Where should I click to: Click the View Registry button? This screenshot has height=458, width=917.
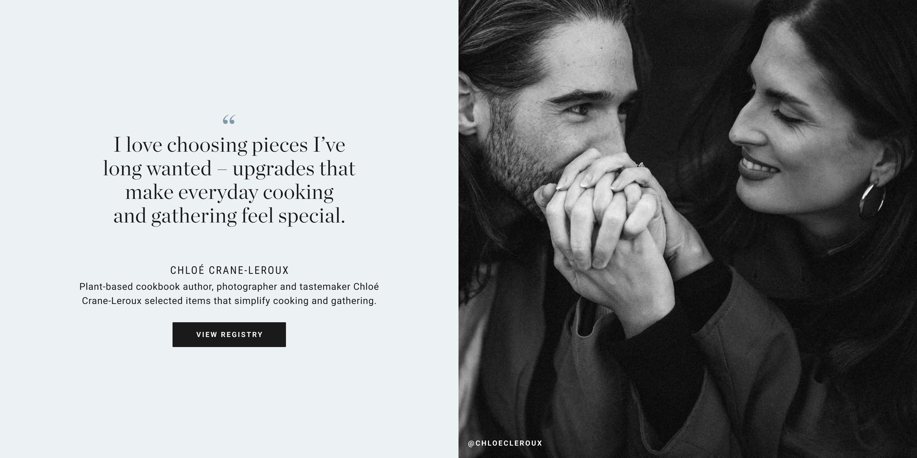click(229, 335)
